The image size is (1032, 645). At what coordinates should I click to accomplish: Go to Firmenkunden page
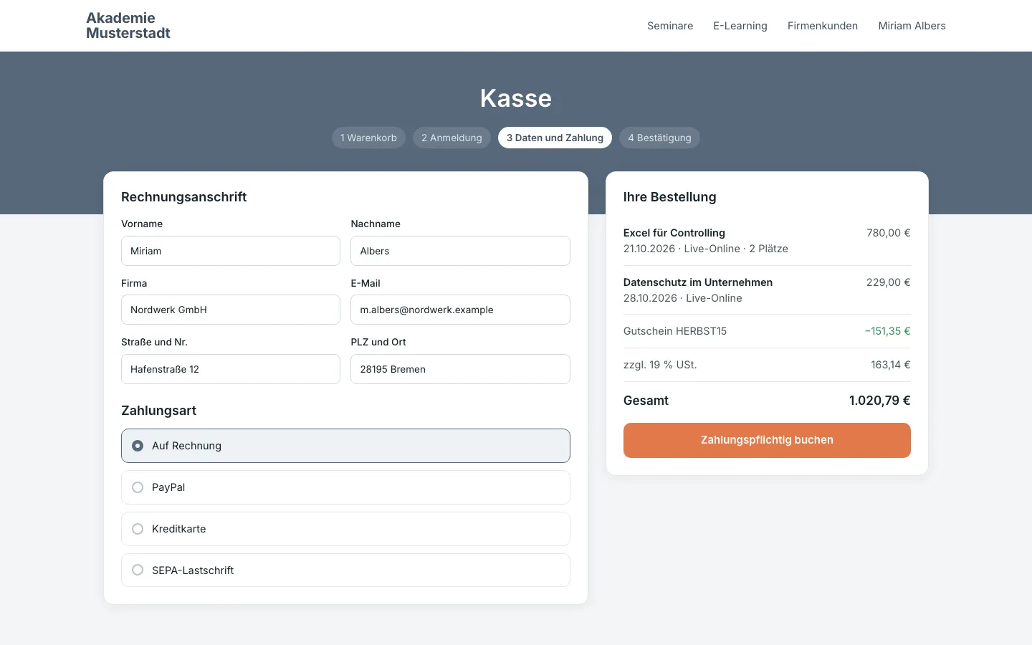[x=823, y=26]
